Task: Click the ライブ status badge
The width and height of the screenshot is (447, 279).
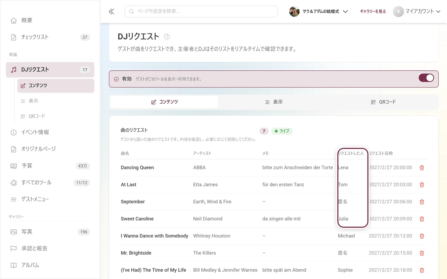Action: point(282,131)
